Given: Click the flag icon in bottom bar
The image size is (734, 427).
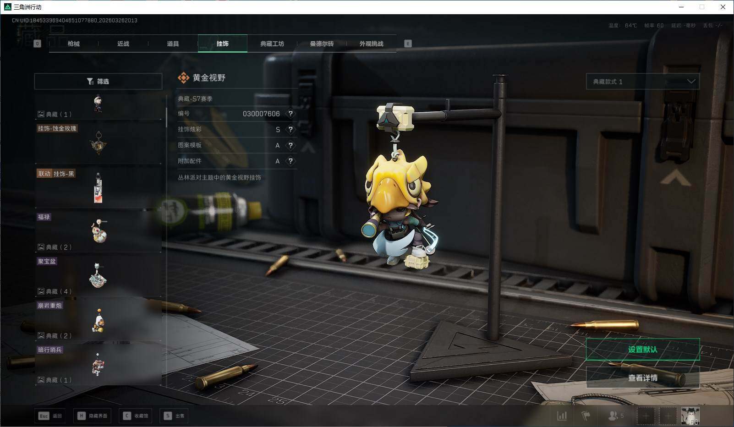Looking at the screenshot, I should click(586, 416).
